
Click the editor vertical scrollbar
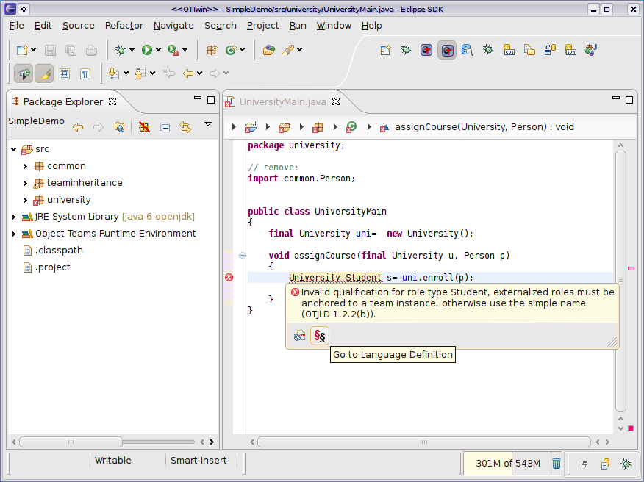620,281
